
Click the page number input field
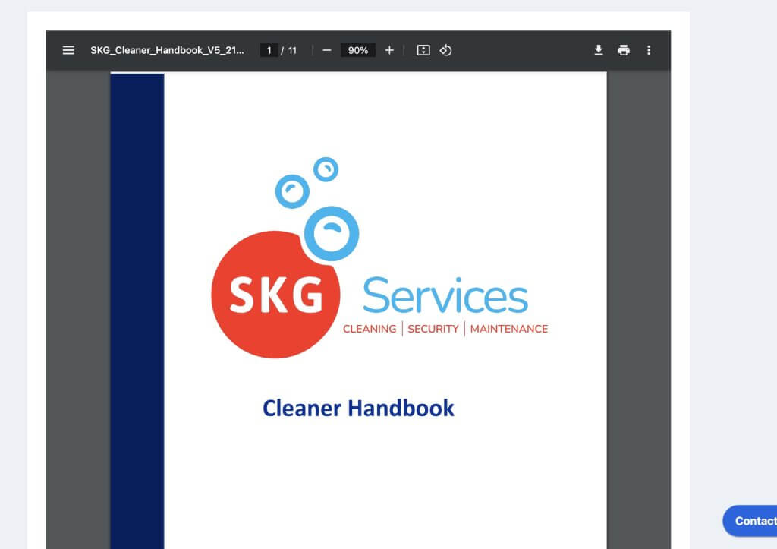(269, 50)
